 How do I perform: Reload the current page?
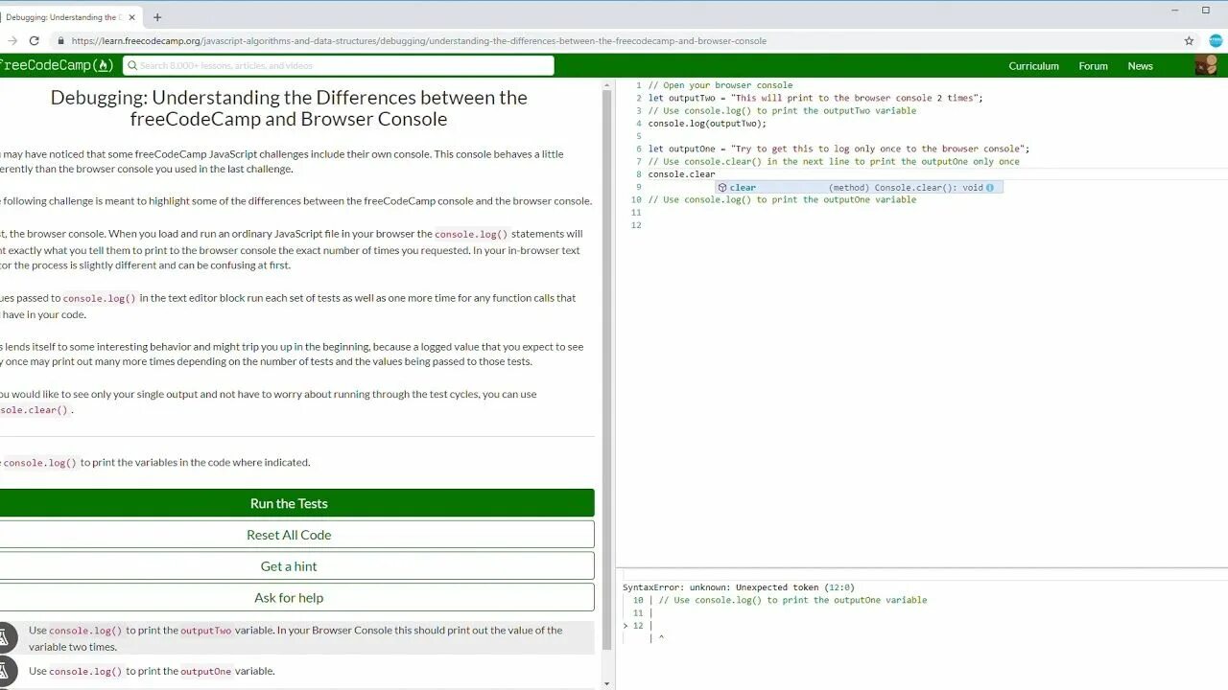35,41
